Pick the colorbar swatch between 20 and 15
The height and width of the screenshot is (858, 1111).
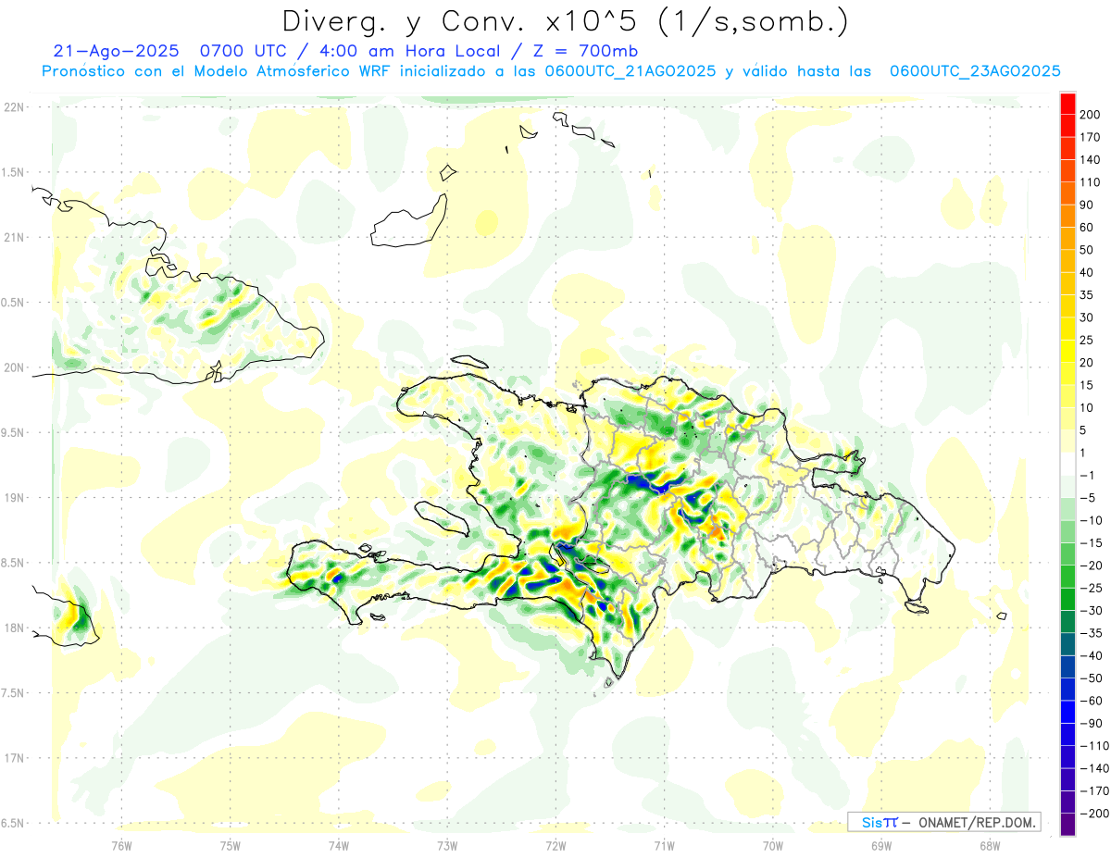point(1067,374)
